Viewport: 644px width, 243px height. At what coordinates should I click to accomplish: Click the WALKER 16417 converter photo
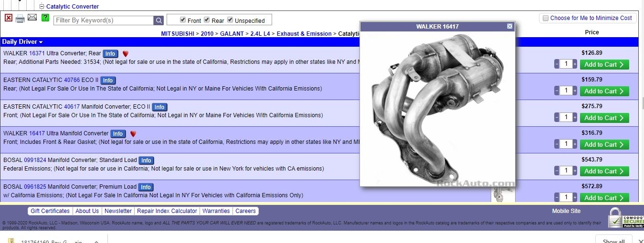pyautogui.click(x=437, y=109)
